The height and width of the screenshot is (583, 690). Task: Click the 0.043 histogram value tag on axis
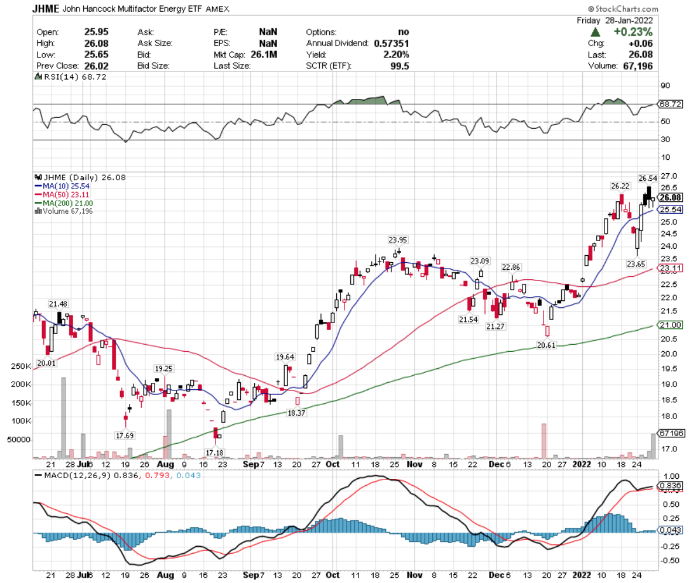pos(671,530)
